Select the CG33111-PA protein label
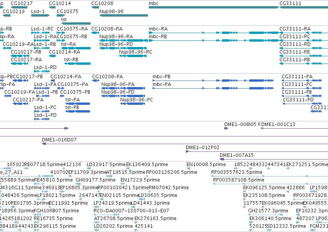 [x=297, y=77]
